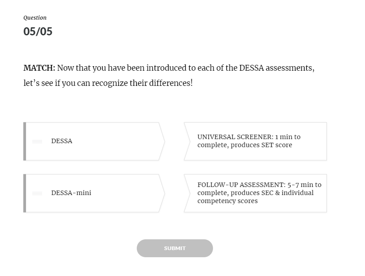Select the DESSA-mini match card
The width and height of the screenshot is (365, 276).
pos(94,193)
